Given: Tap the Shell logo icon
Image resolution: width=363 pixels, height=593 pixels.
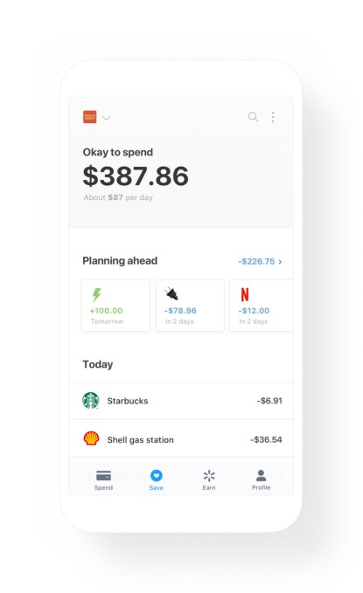Looking at the screenshot, I should pos(91,438).
